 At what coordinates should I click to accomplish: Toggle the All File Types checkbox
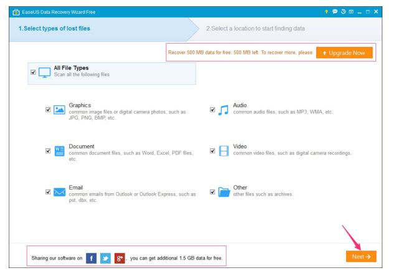(33, 72)
